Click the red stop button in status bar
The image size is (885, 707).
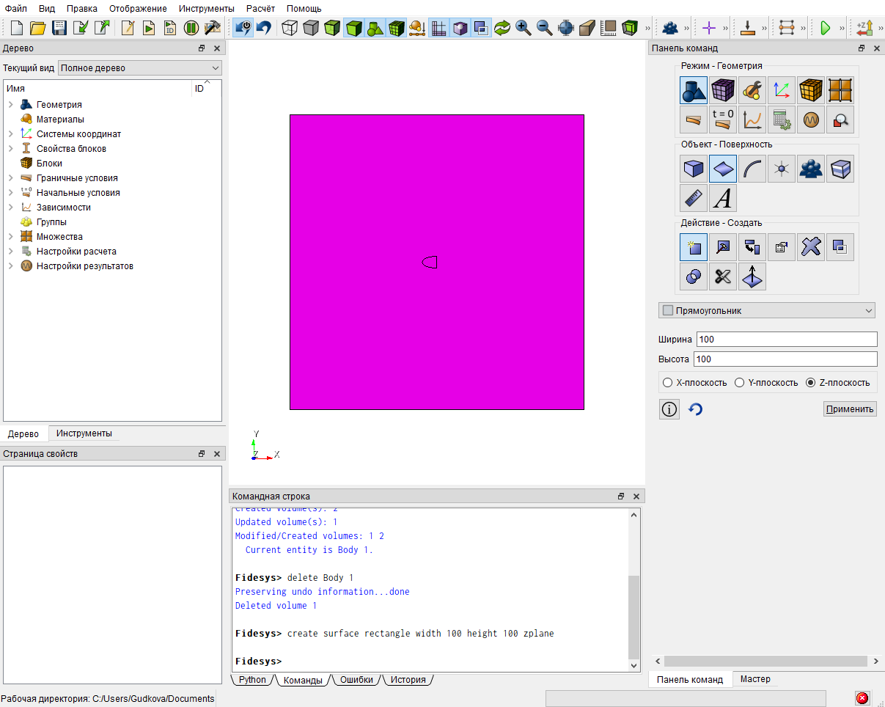862,698
